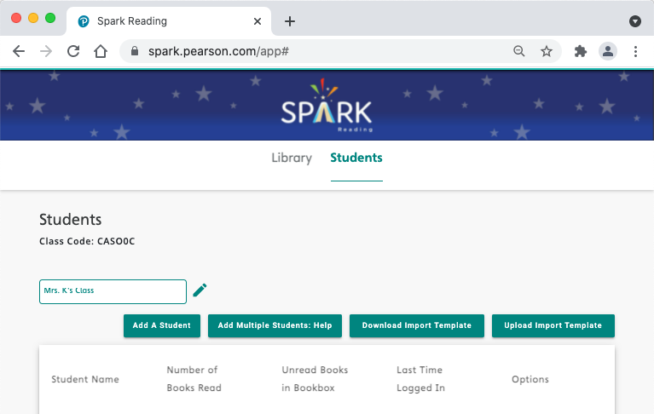Image resolution: width=654 pixels, height=414 pixels.
Task: Open the Chrome profile avatar icon
Action: coord(608,51)
